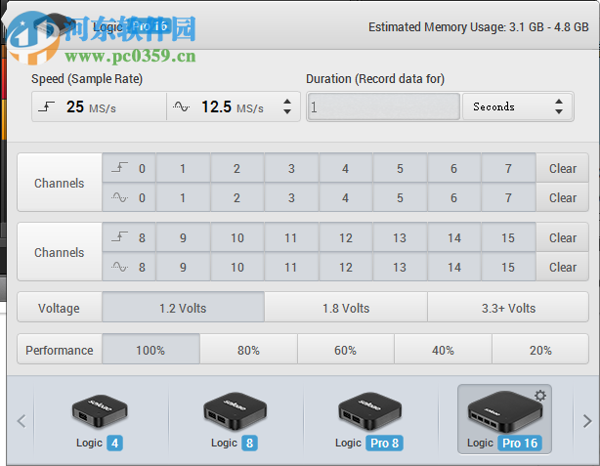This screenshot has width=600, height=466.
Task: Toggle digital channel 9
Action: tap(183, 237)
